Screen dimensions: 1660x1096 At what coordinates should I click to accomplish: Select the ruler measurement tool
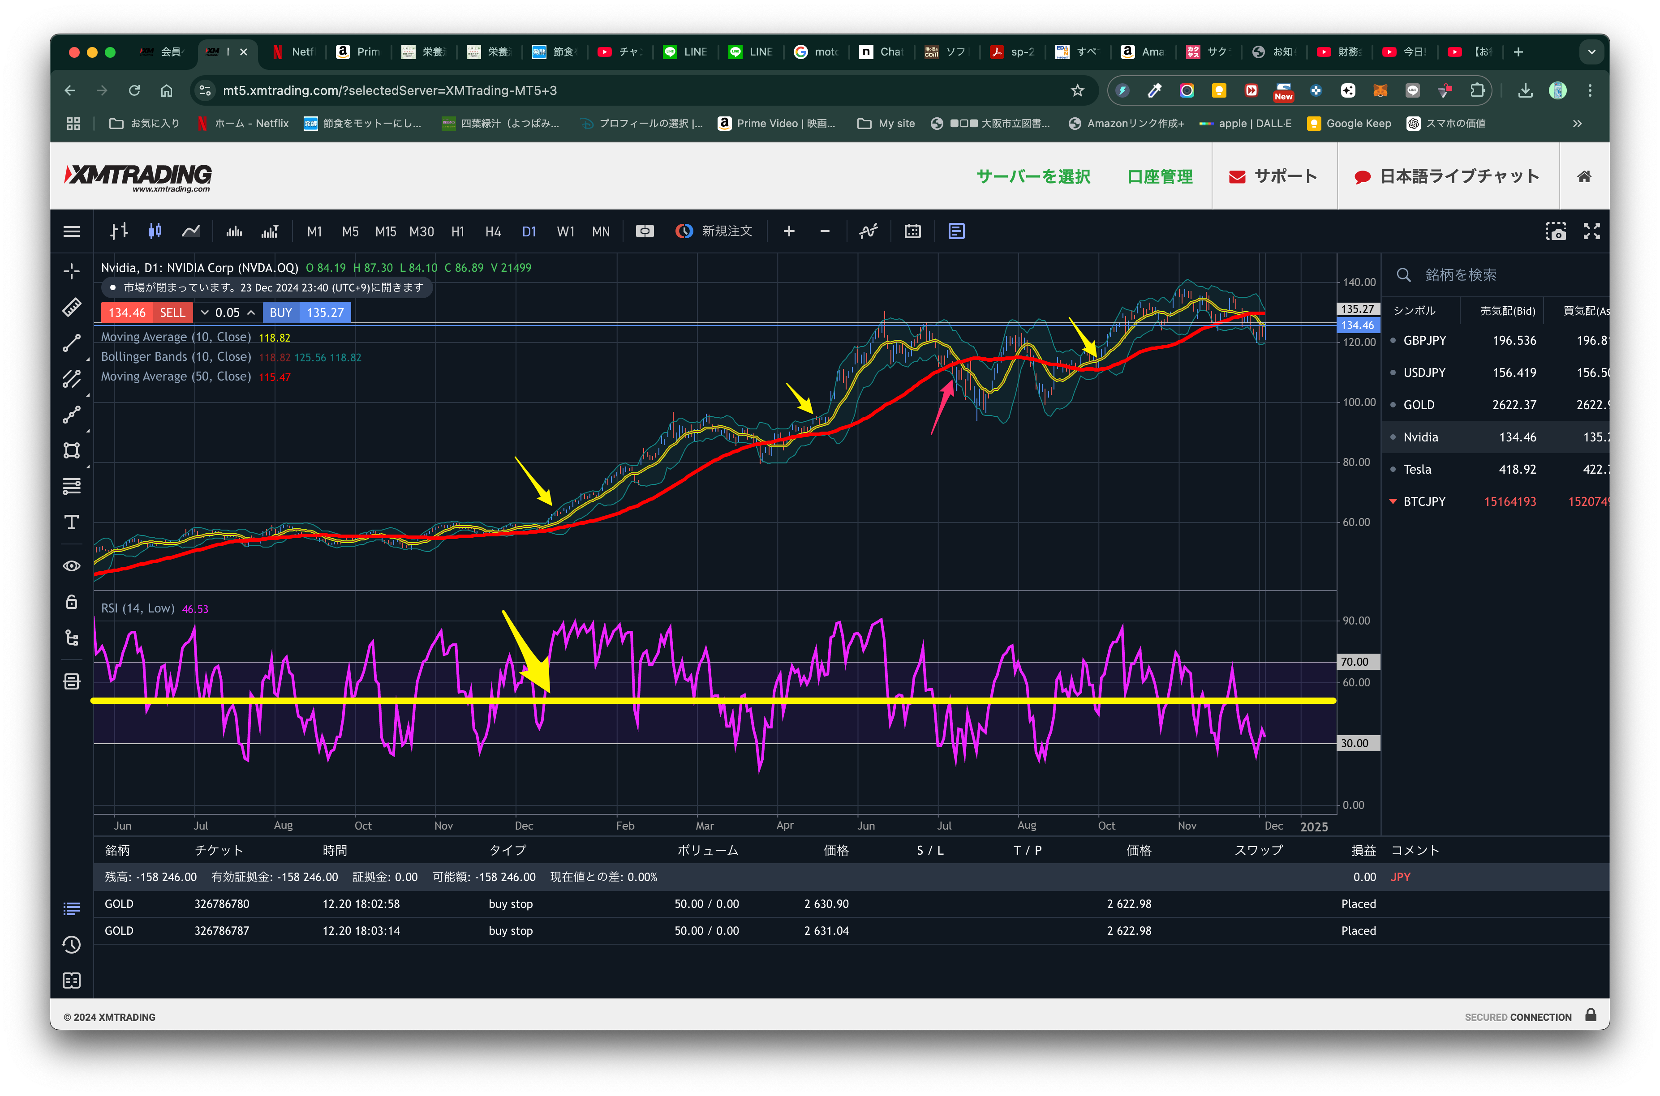[71, 308]
